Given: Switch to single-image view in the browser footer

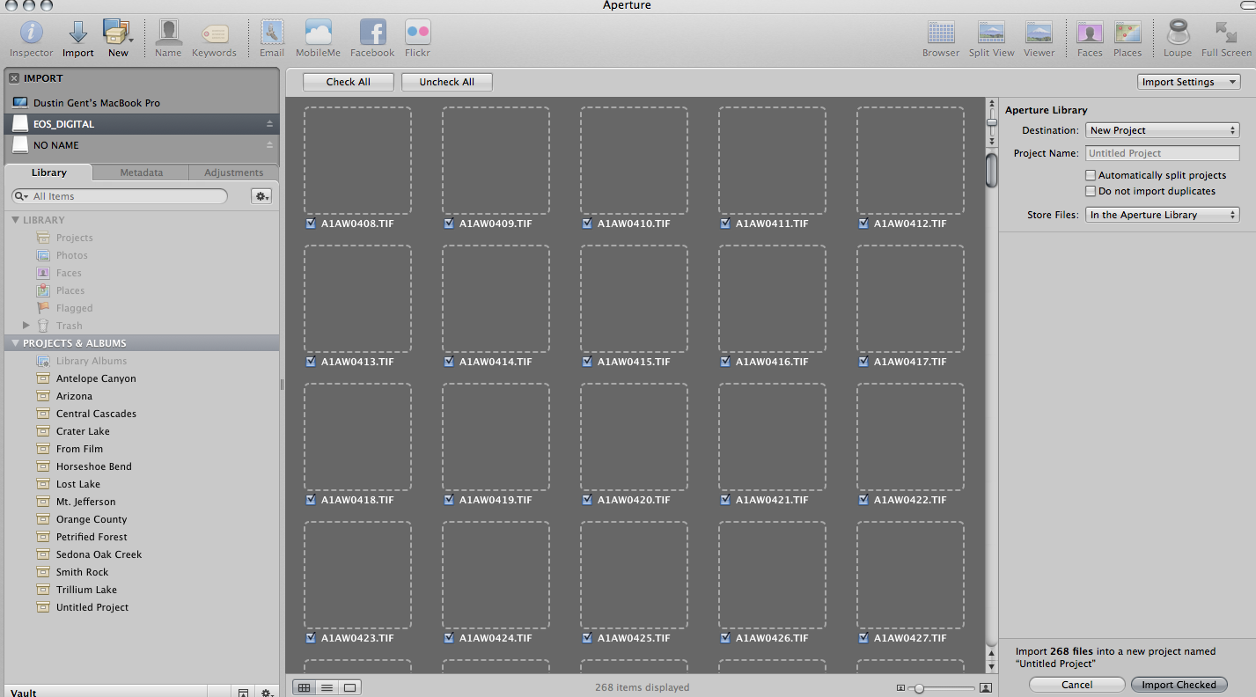Looking at the screenshot, I should [x=349, y=687].
